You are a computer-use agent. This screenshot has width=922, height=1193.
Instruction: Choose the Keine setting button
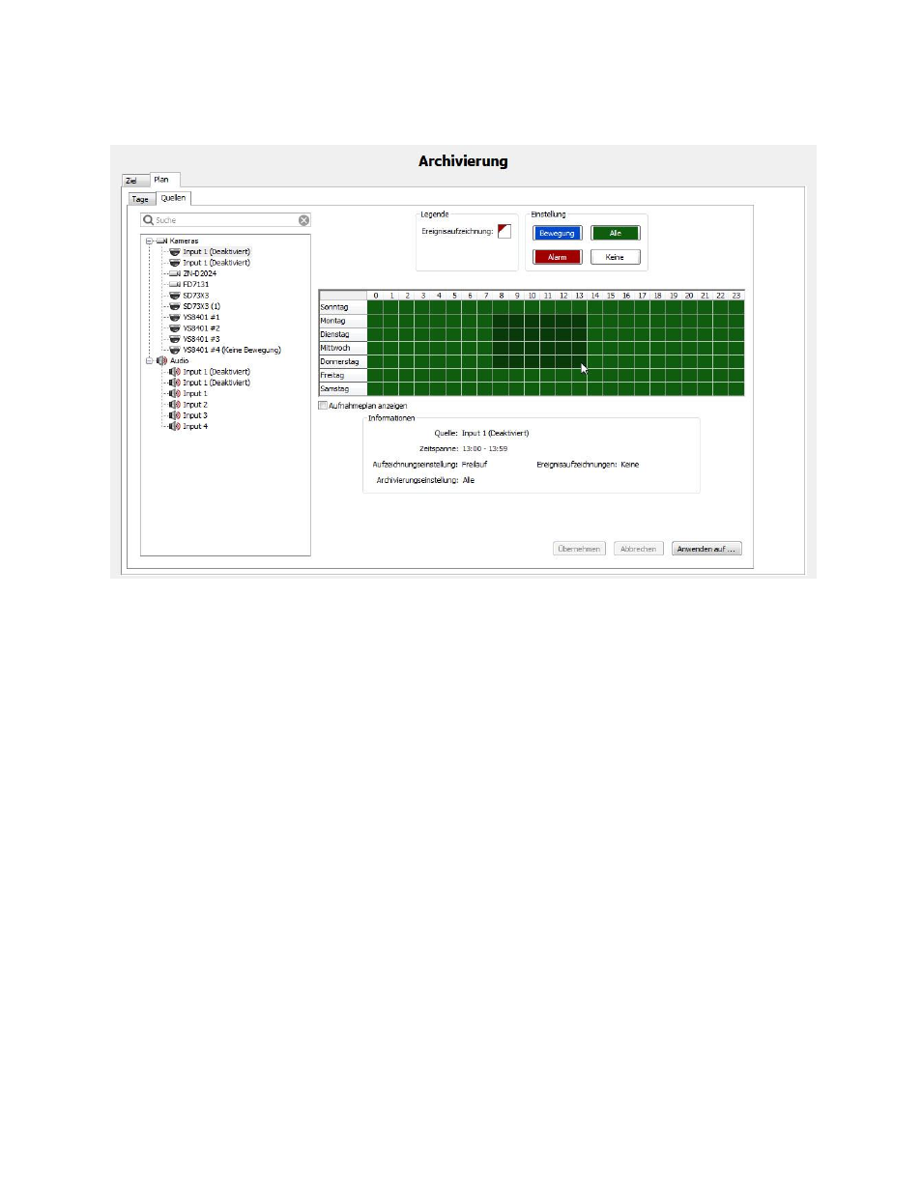pyautogui.click(x=616, y=257)
